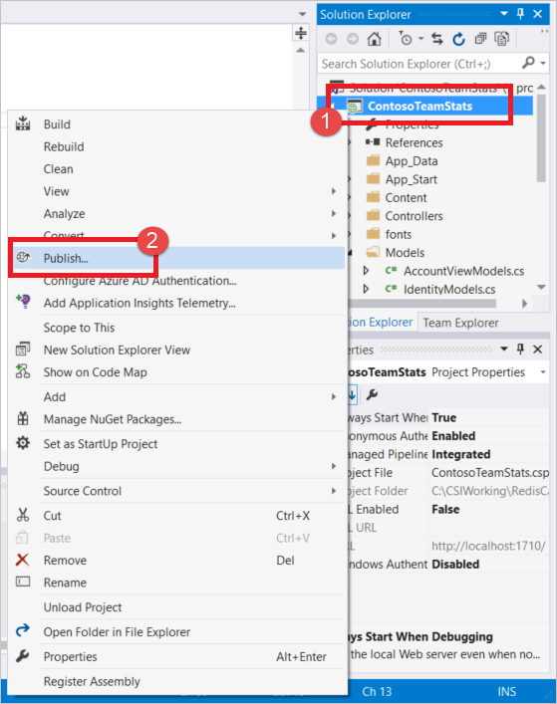Open Solution Explorer window options dropdown
557x704 pixels.
(504, 14)
